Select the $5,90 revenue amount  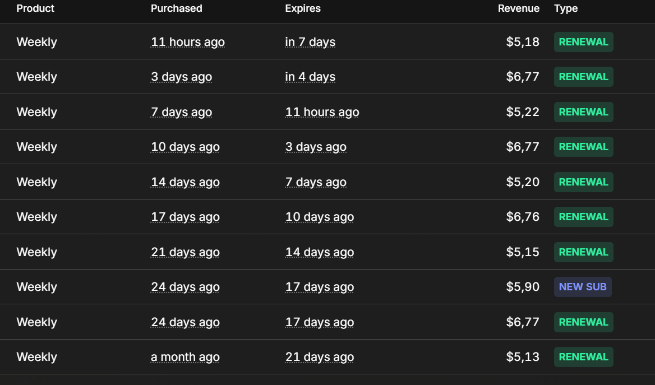pyautogui.click(x=523, y=287)
